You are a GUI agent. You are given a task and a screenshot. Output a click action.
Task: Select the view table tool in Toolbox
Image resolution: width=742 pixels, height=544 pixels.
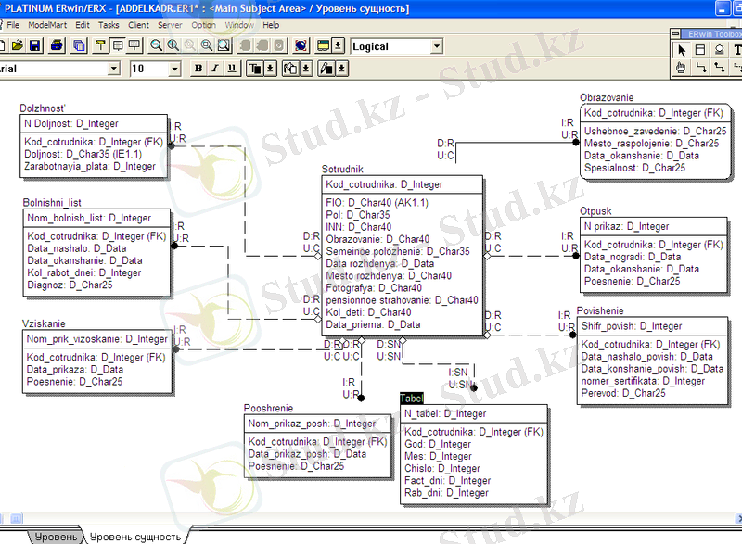click(x=720, y=50)
